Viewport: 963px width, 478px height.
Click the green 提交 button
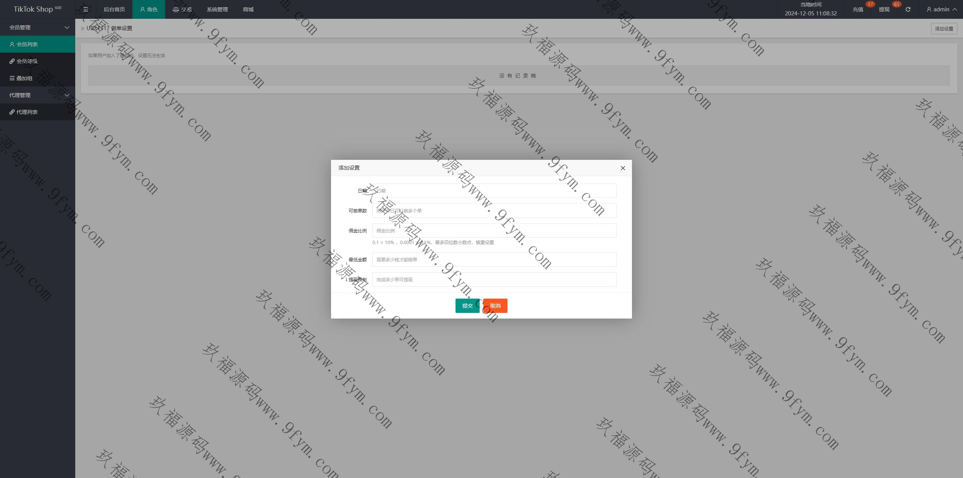467,306
